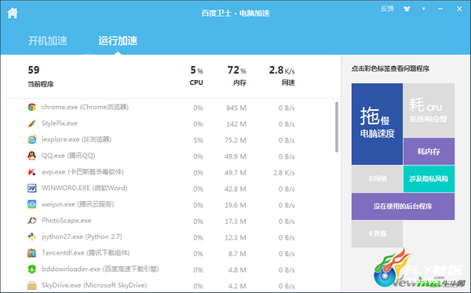Select the python27.exe (Python 2.7) process name
This screenshot has width=471, height=293.
tap(82, 236)
